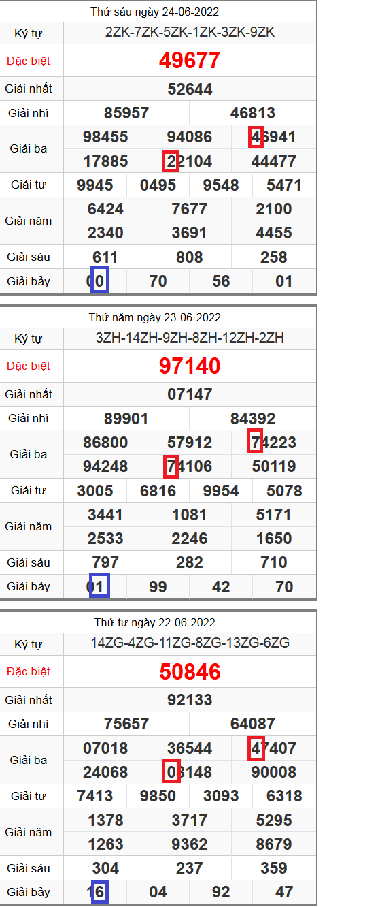This screenshot has width=380, height=907.
Task: Click the special prize number 49677
Action: [x=190, y=61]
